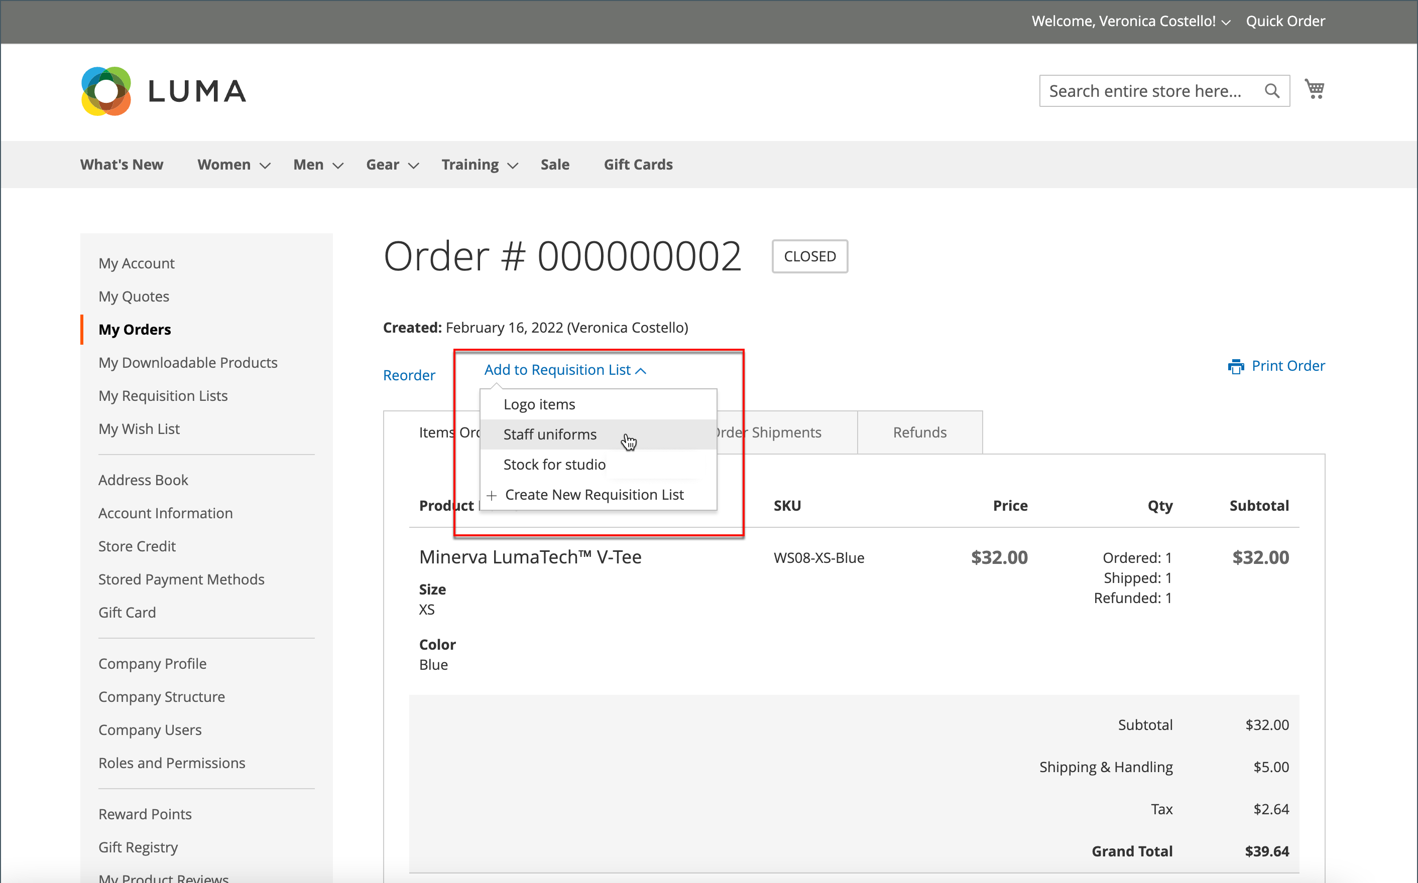
Task: Open Company Structure from the sidebar
Action: pyautogui.click(x=161, y=697)
